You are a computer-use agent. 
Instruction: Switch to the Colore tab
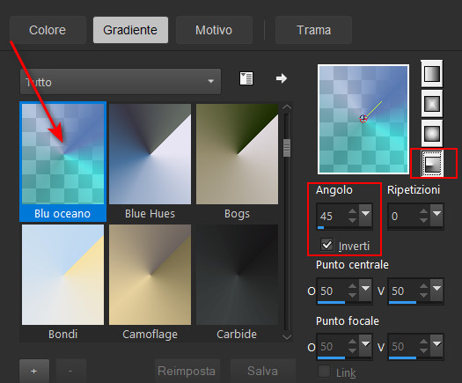pyautogui.click(x=48, y=30)
